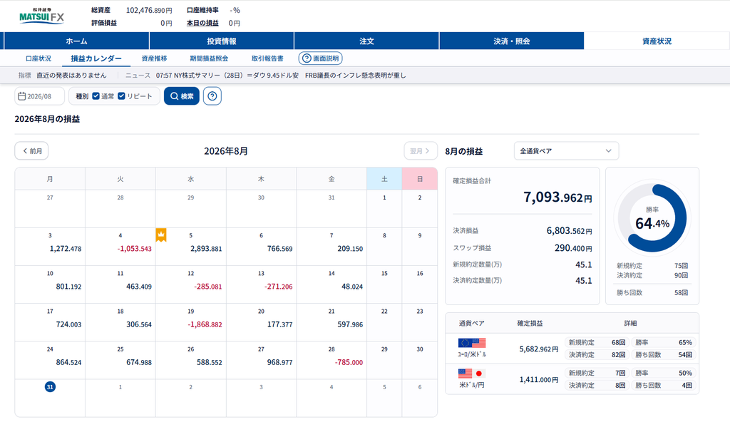This screenshot has width=730, height=432.
Task: Open 取引報告書 sub-tab
Action: (267, 58)
